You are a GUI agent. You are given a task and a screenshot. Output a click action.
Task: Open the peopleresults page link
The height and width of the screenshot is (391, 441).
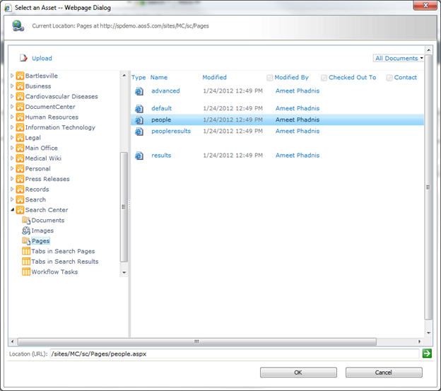coord(170,131)
